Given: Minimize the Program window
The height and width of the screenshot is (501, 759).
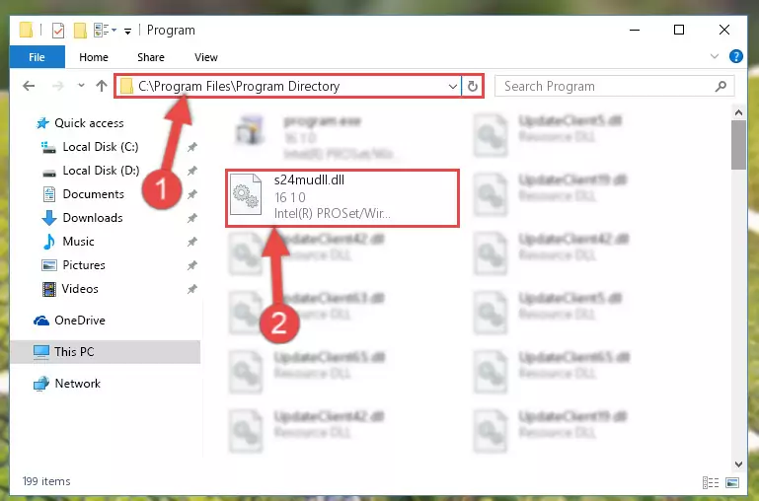Looking at the screenshot, I should (x=635, y=30).
